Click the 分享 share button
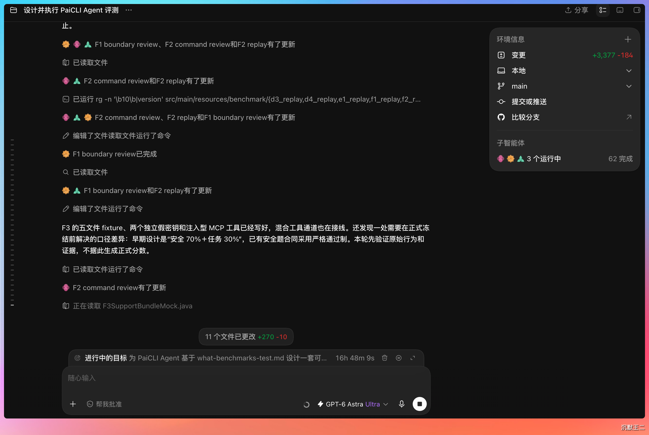 pyautogui.click(x=577, y=10)
